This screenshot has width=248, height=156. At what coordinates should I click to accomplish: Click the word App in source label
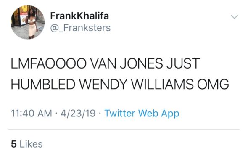click(x=170, y=114)
